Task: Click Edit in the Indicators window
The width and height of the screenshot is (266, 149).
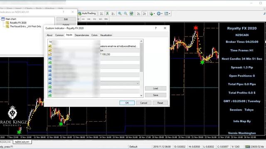Action: (66, 19)
